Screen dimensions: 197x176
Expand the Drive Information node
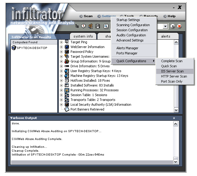coord(61,66)
